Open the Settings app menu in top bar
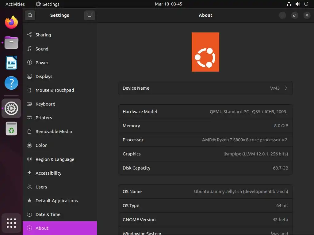The image size is (314, 235). click(48, 4)
